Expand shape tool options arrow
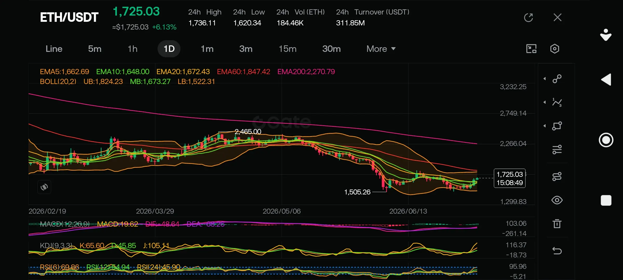The height and width of the screenshot is (280, 623). (x=545, y=126)
